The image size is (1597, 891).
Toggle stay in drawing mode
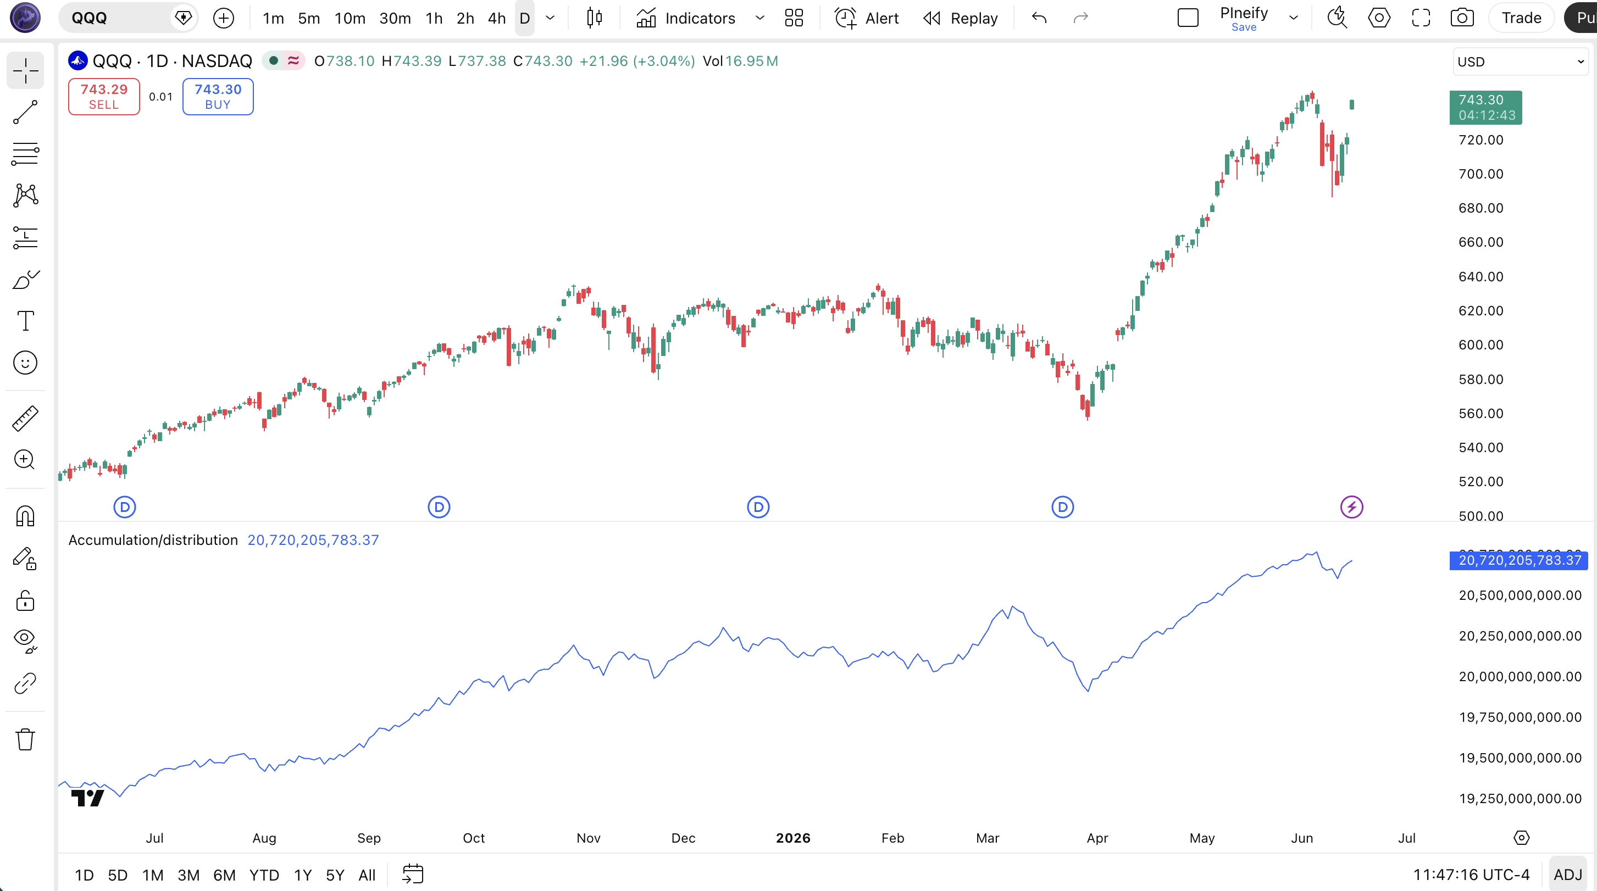25,558
